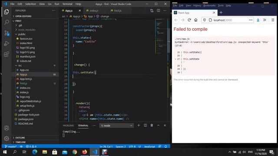Image resolution: width=278 pixels, height=156 pixels.
Task: Open page actions ellipsis in Firefox address bar
Action: click(x=251, y=20)
